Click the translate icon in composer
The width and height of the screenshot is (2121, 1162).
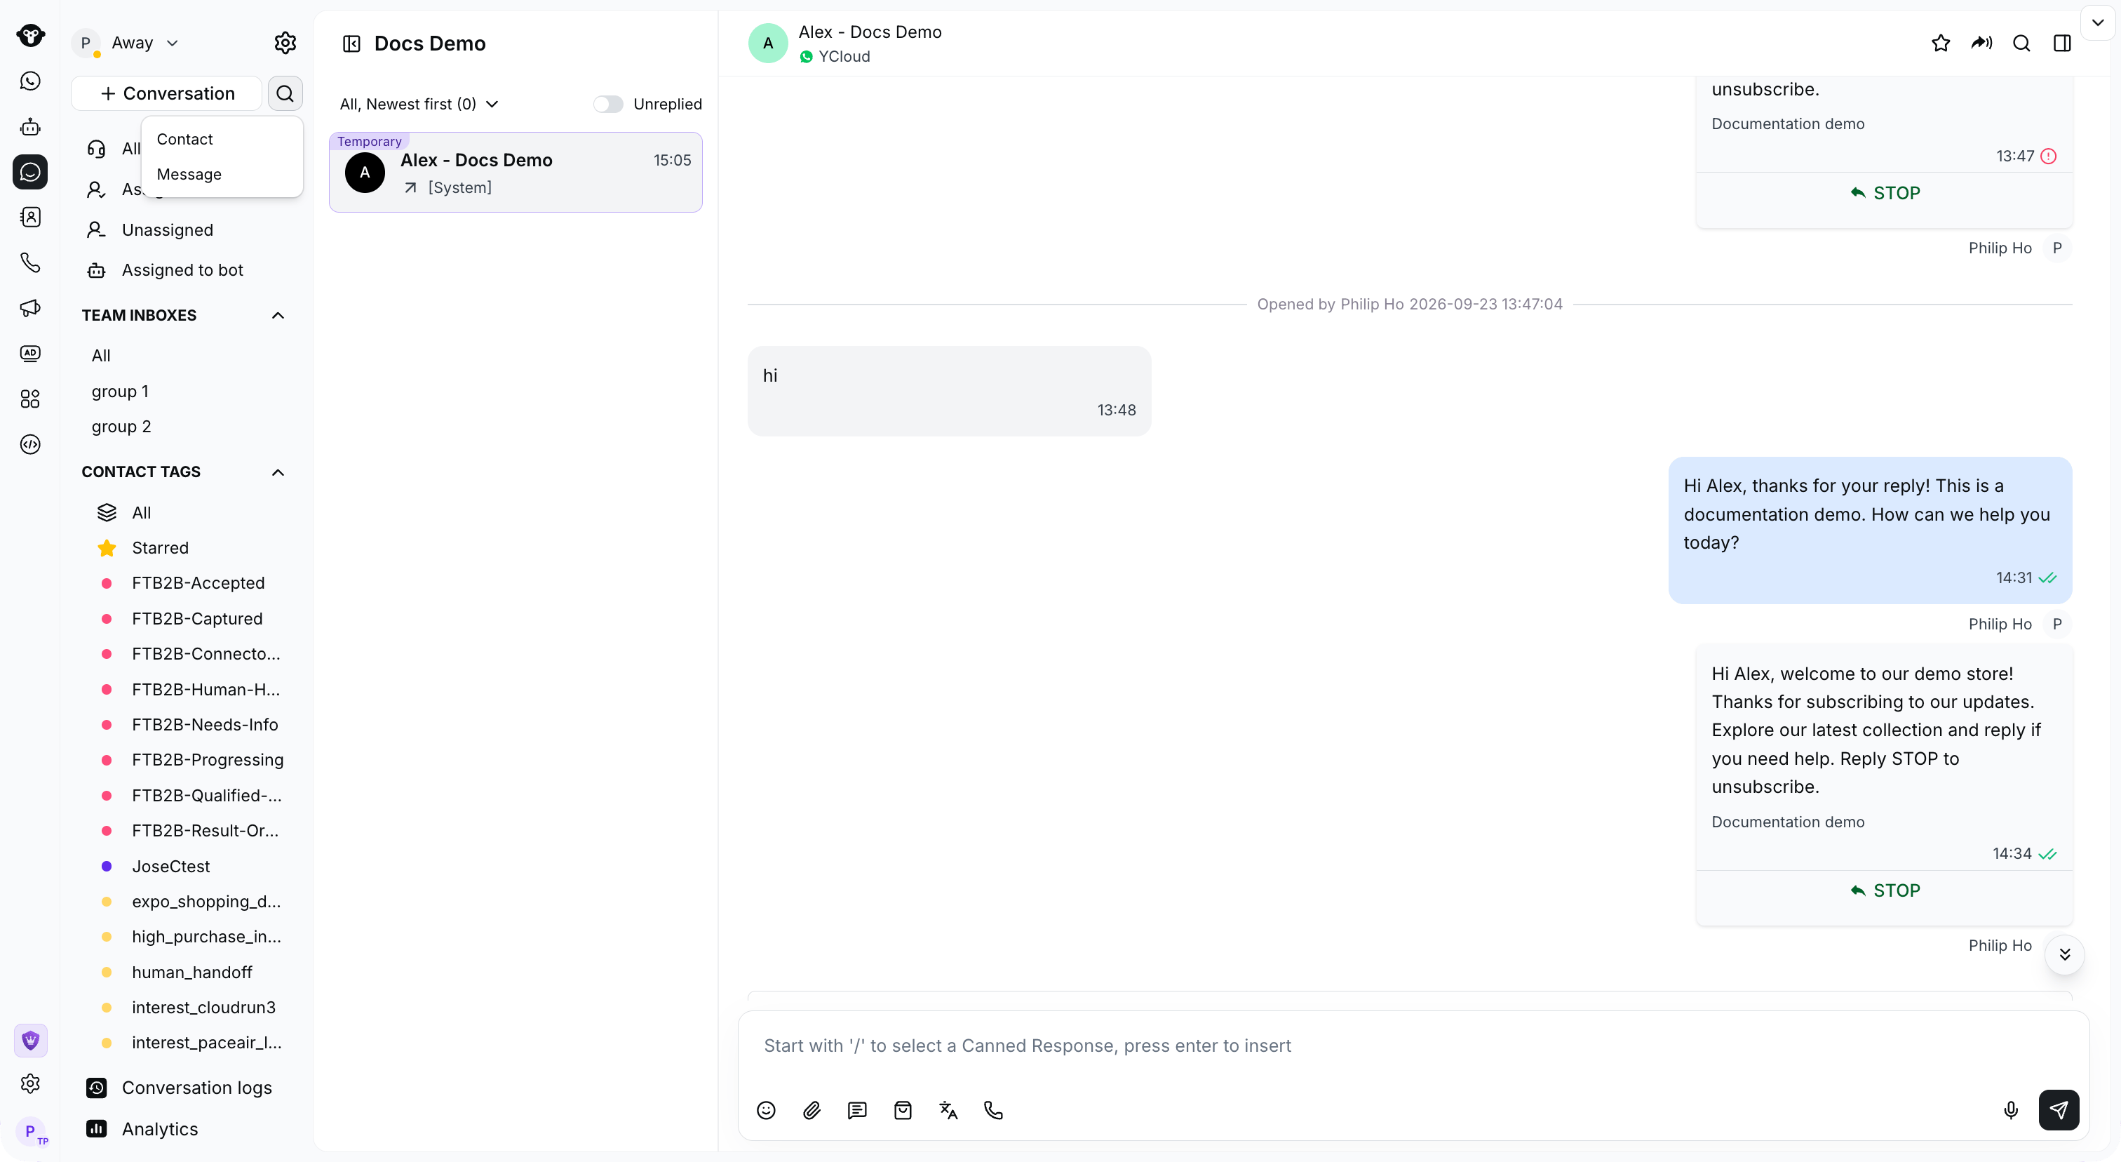point(948,1110)
